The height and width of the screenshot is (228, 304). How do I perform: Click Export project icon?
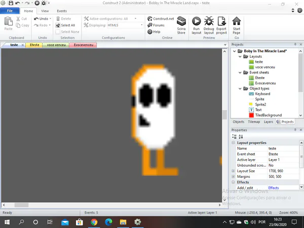tap(221, 25)
